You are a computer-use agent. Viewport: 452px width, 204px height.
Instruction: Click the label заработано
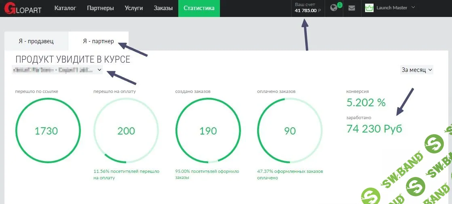tap(359, 118)
